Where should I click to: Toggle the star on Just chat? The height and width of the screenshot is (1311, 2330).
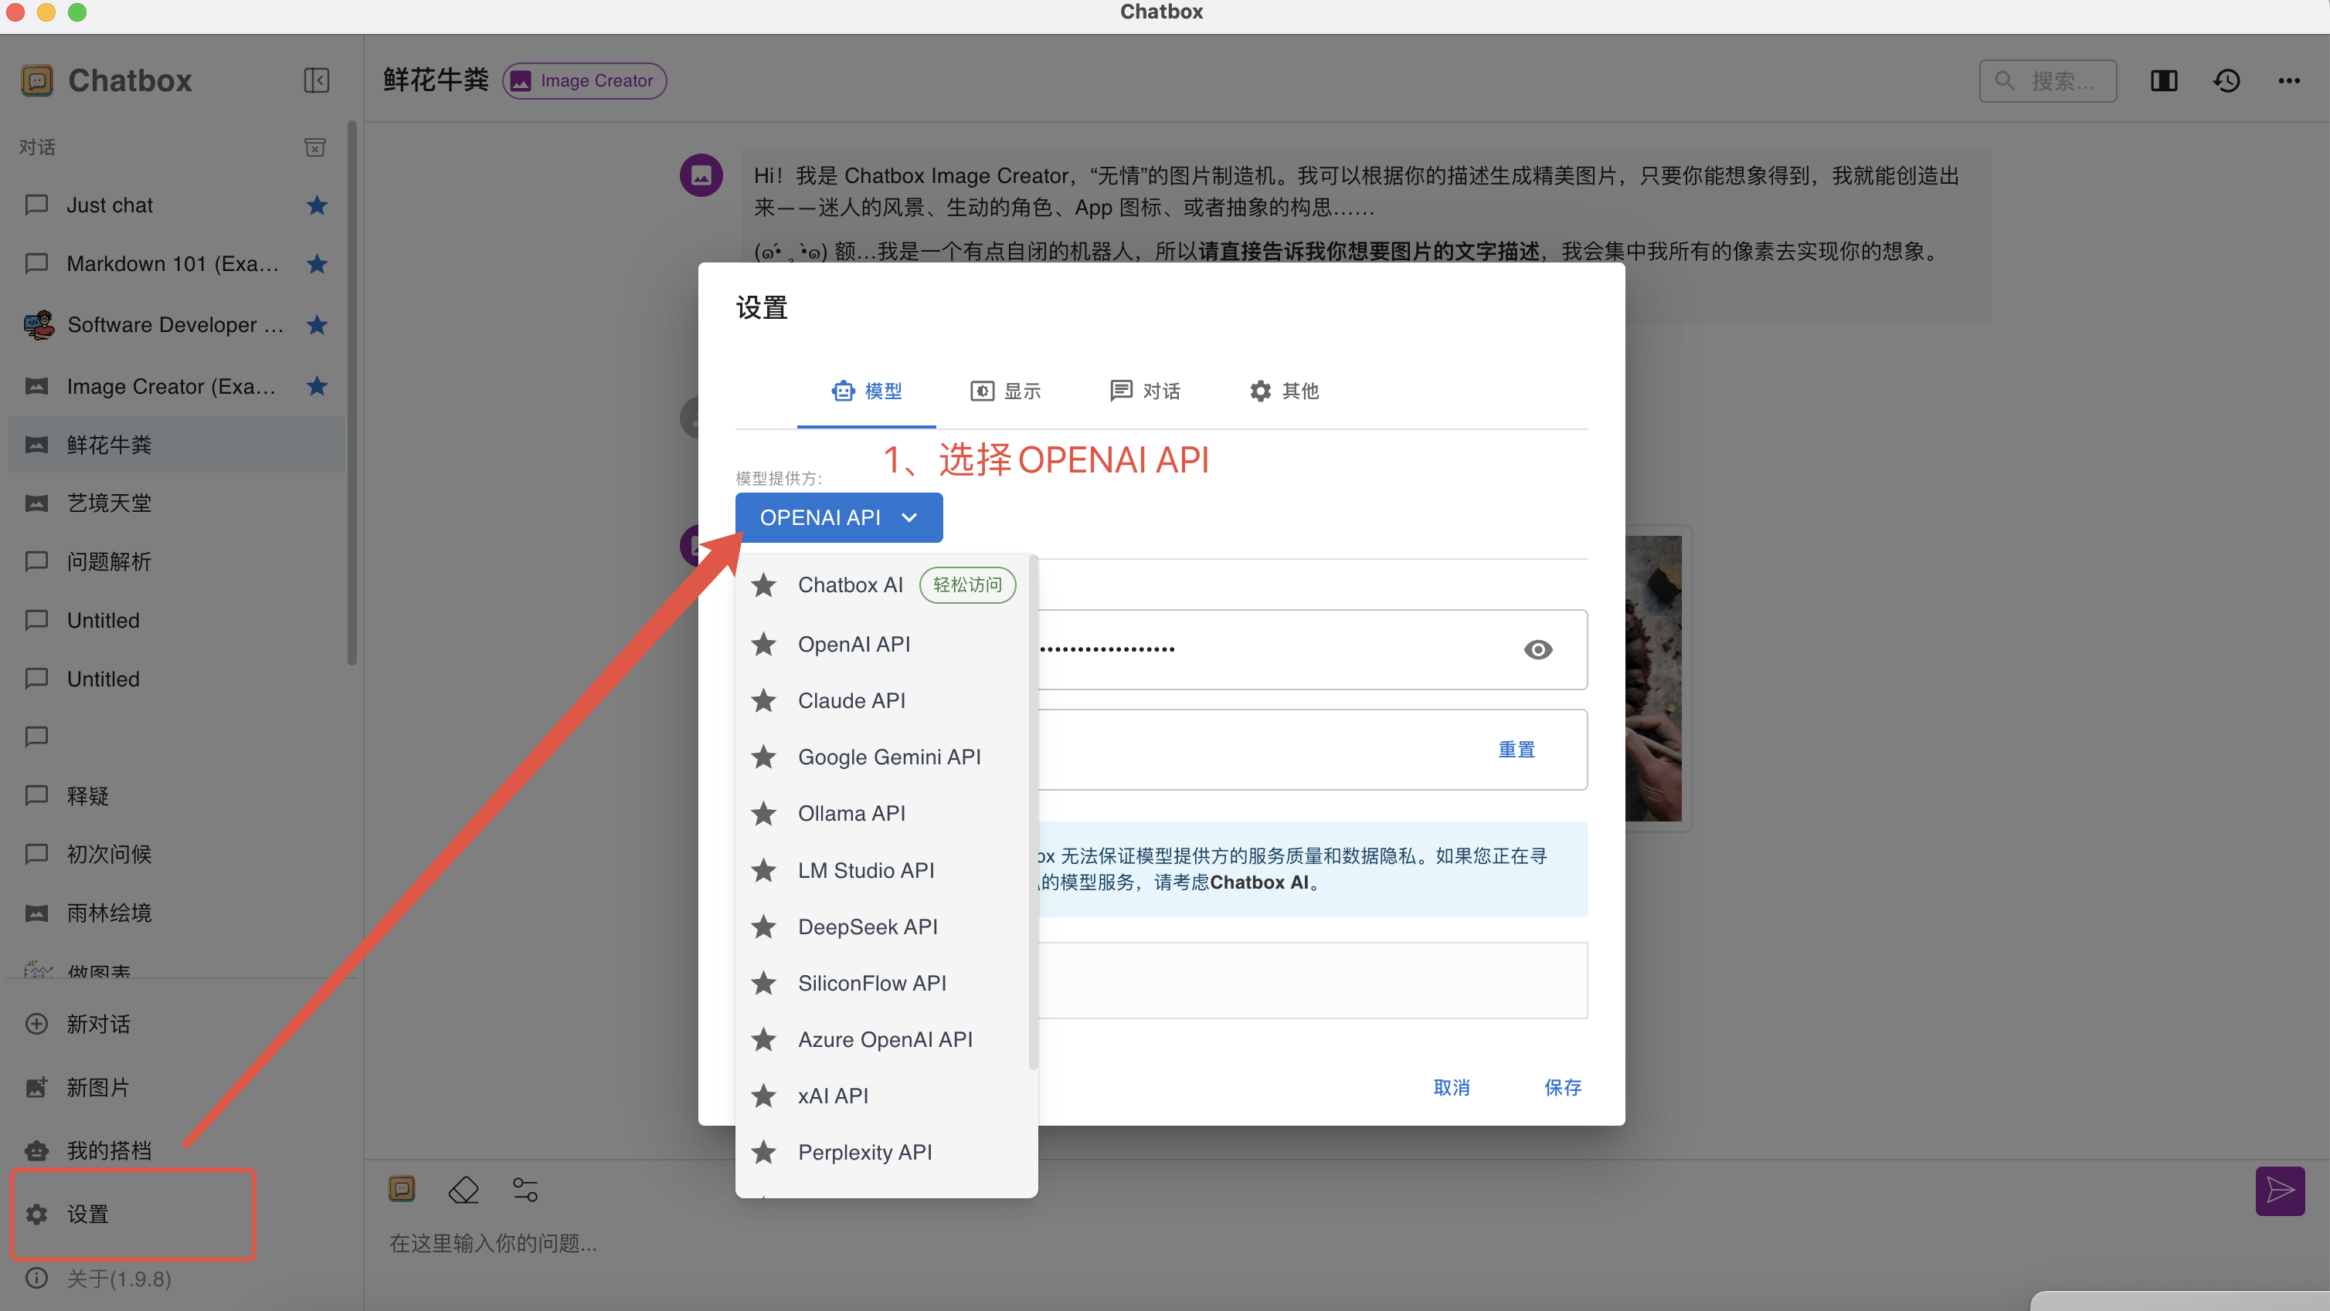(317, 205)
